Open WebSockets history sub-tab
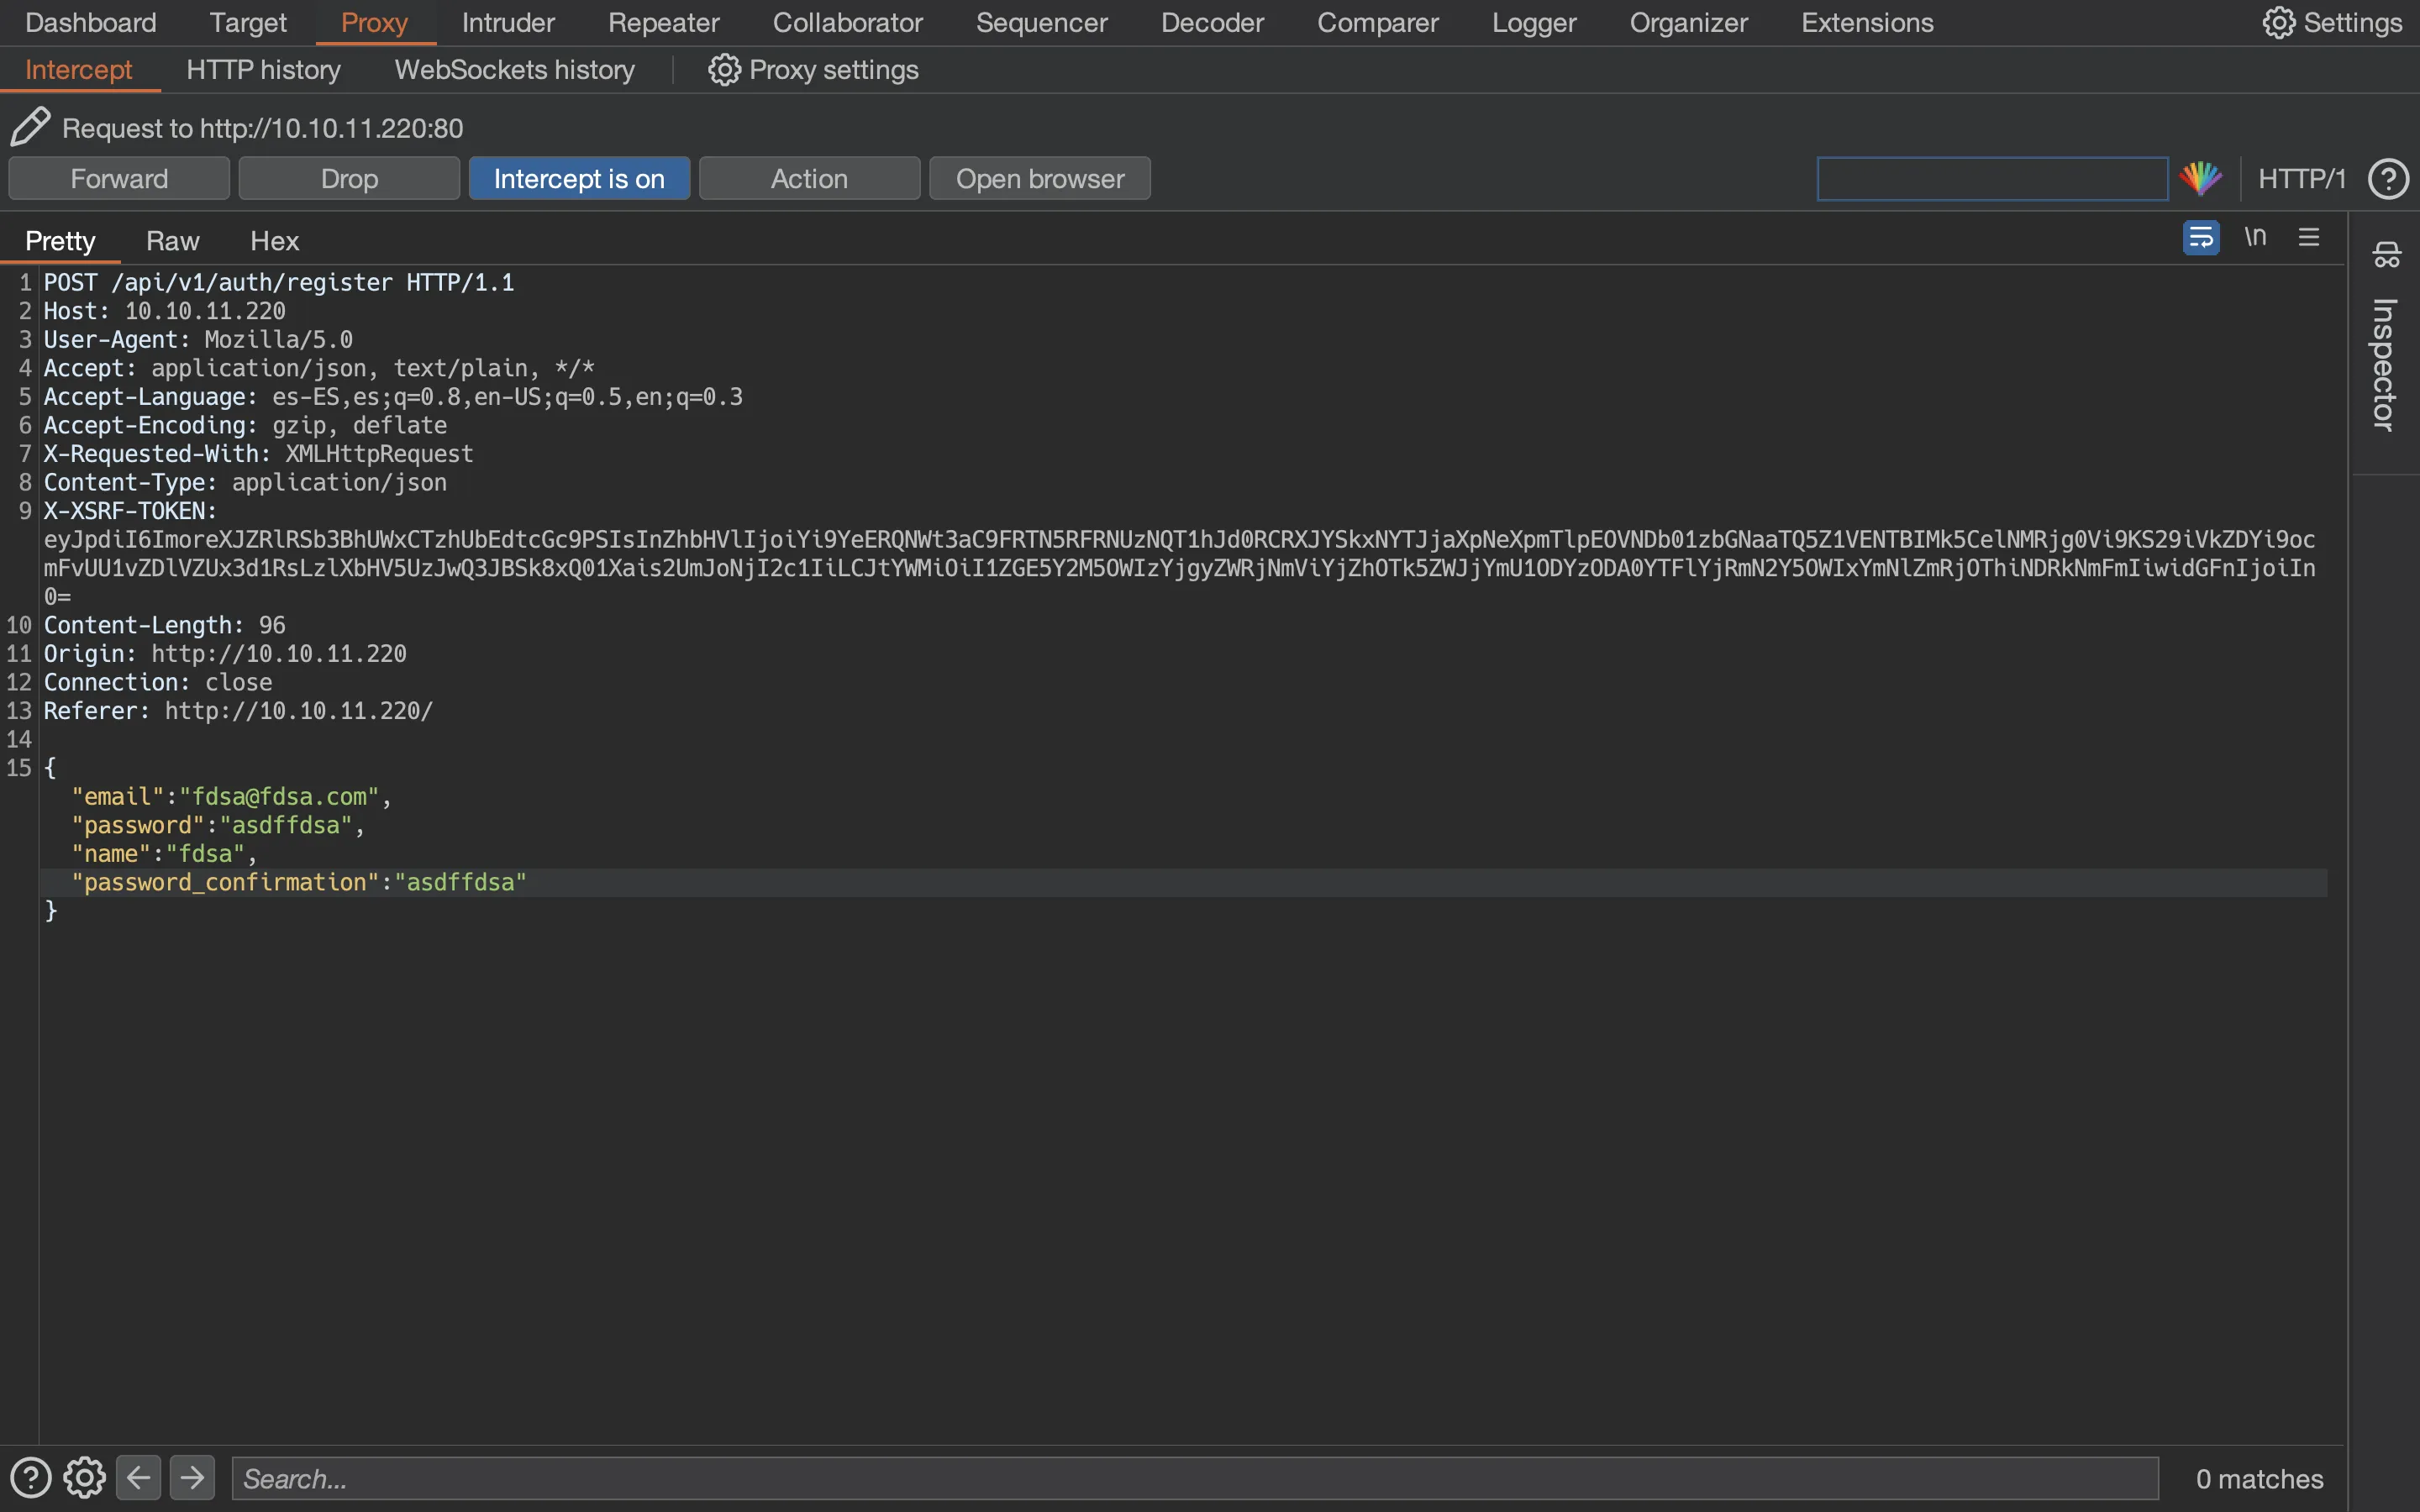 [515, 70]
